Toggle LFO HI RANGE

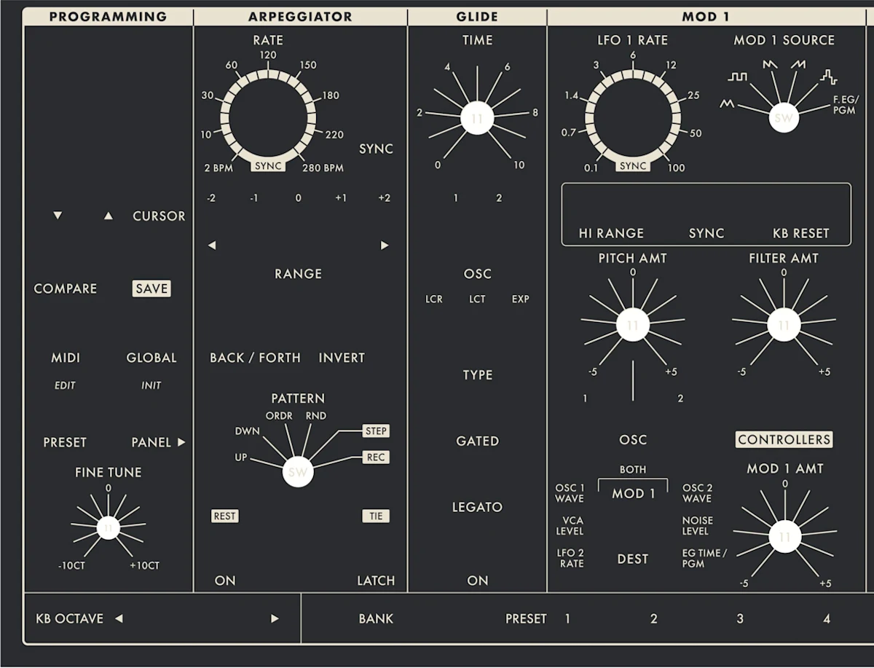click(611, 233)
